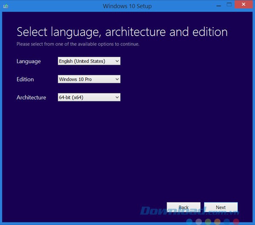
Task: Click the "Please select from one of" instruction text
Action: pyautogui.click(x=78, y=44)
